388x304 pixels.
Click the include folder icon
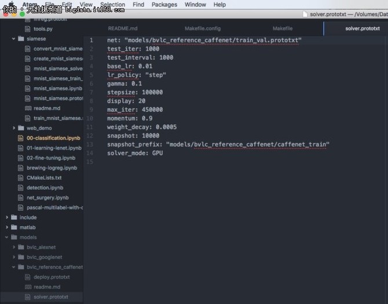pos(14,218)
